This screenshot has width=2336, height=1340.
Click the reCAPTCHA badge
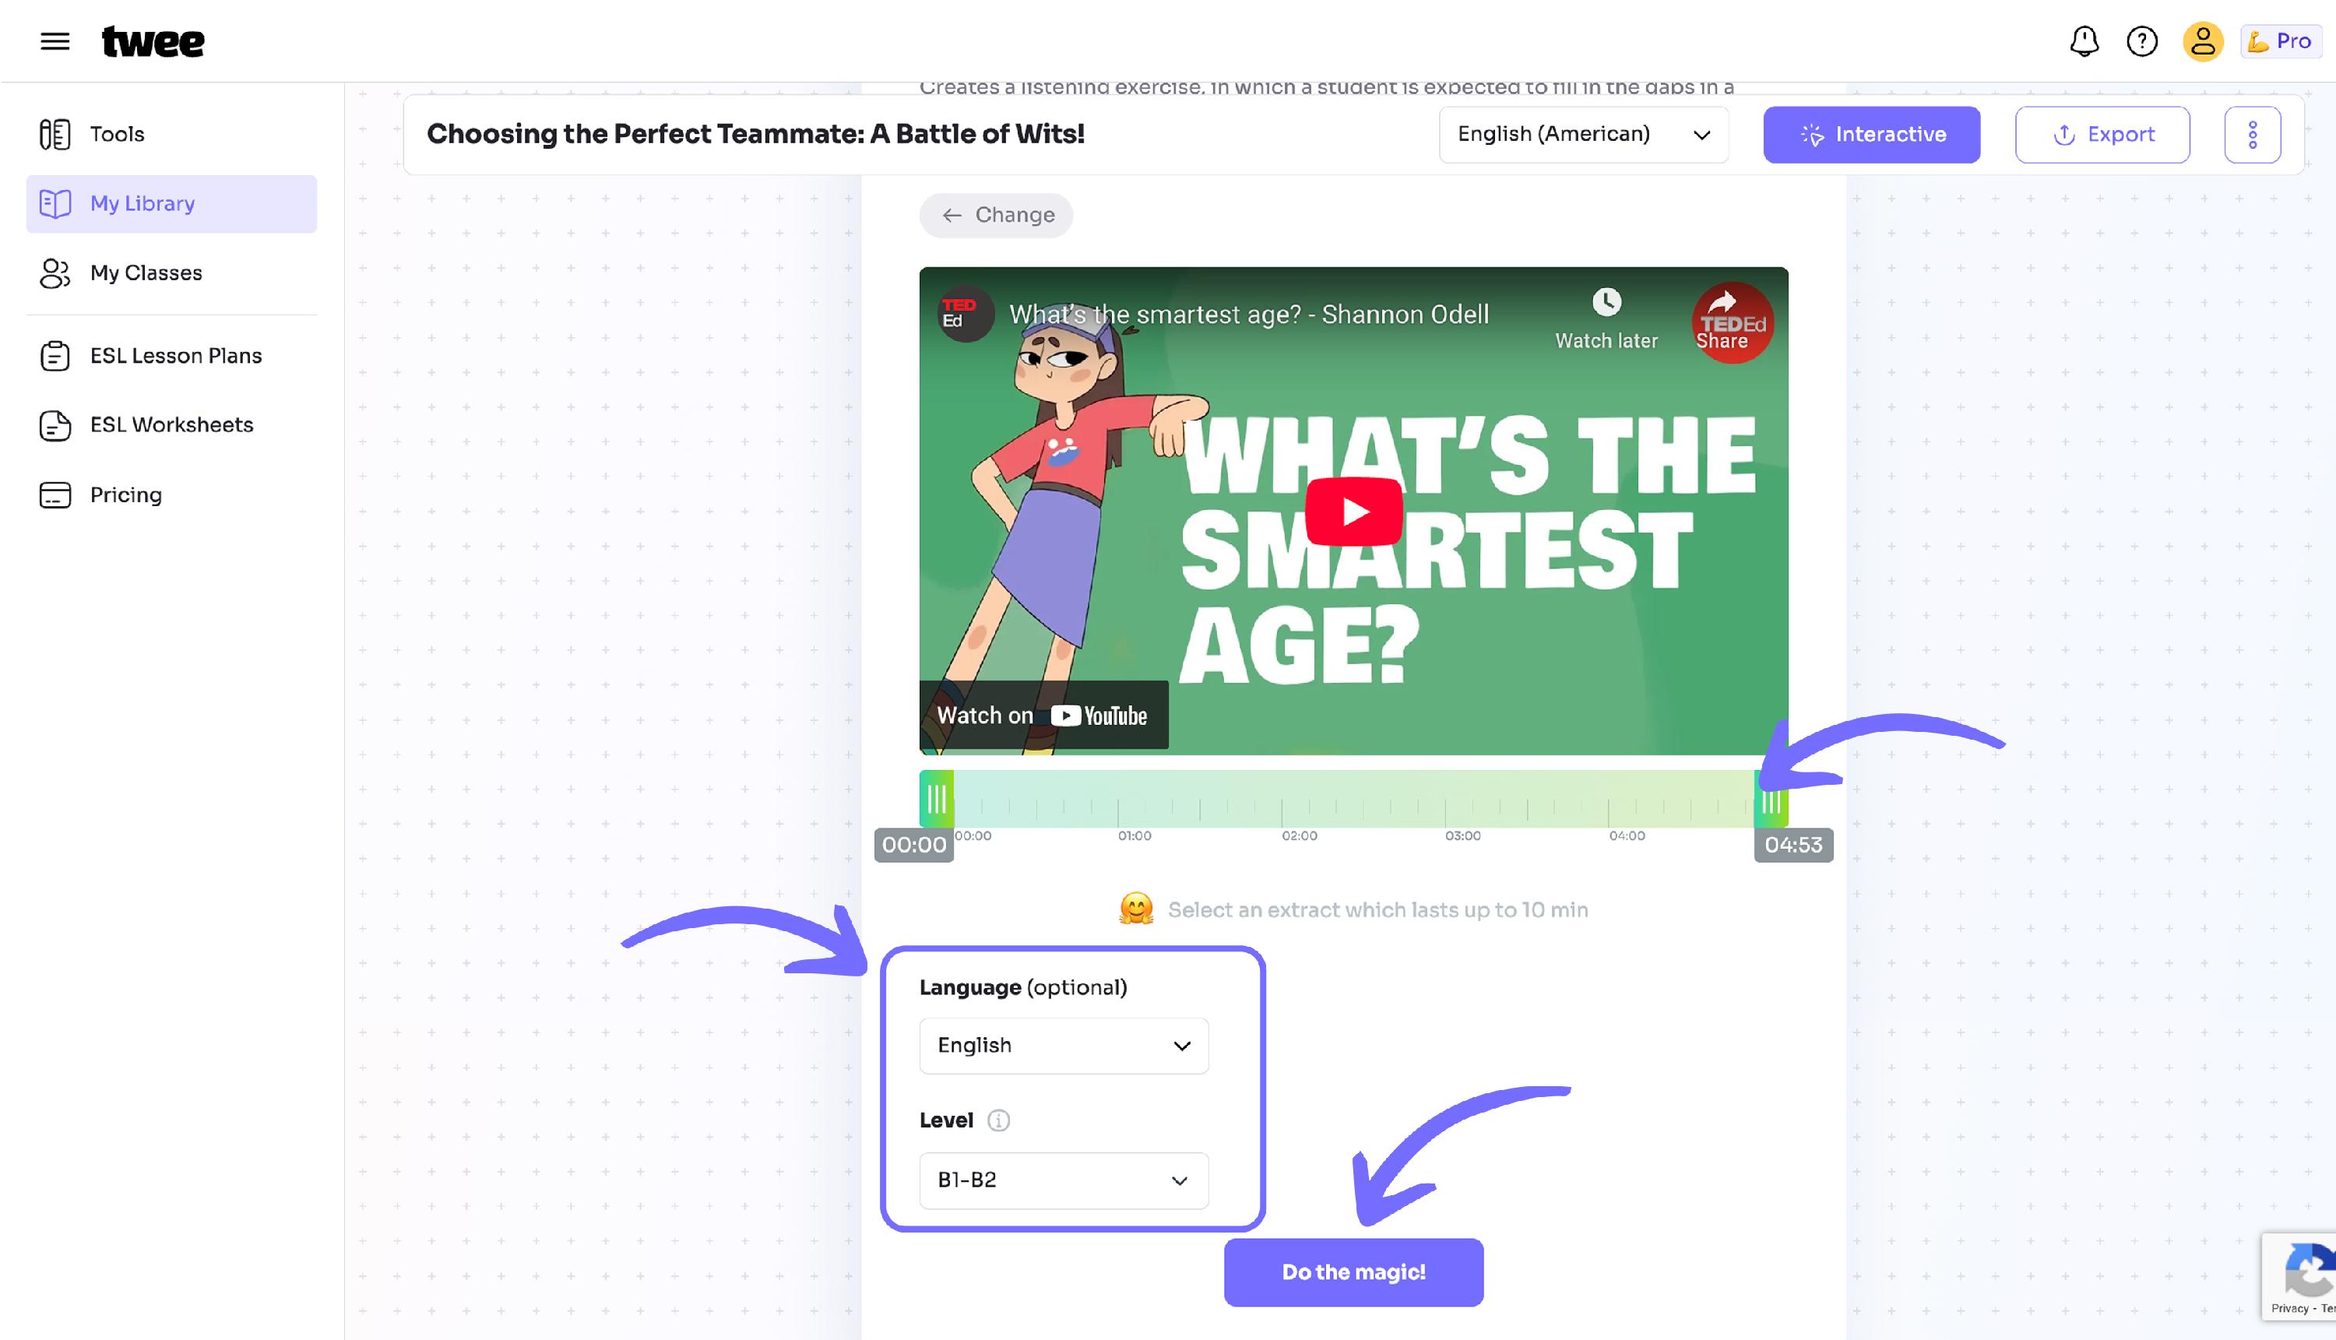tap(2299, 1275)
